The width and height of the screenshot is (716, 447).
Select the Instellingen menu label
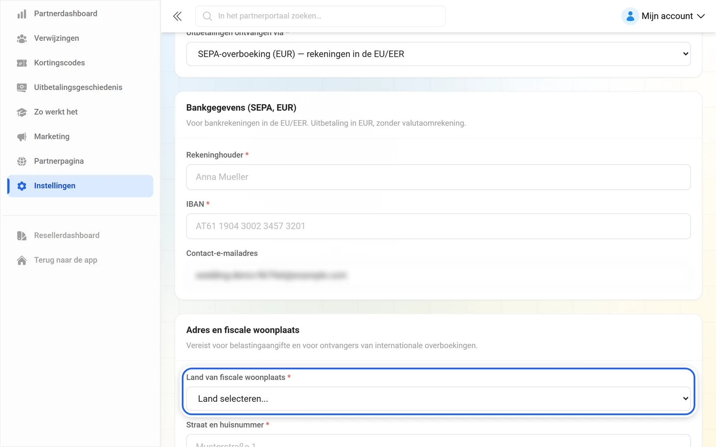coord(55,186)
